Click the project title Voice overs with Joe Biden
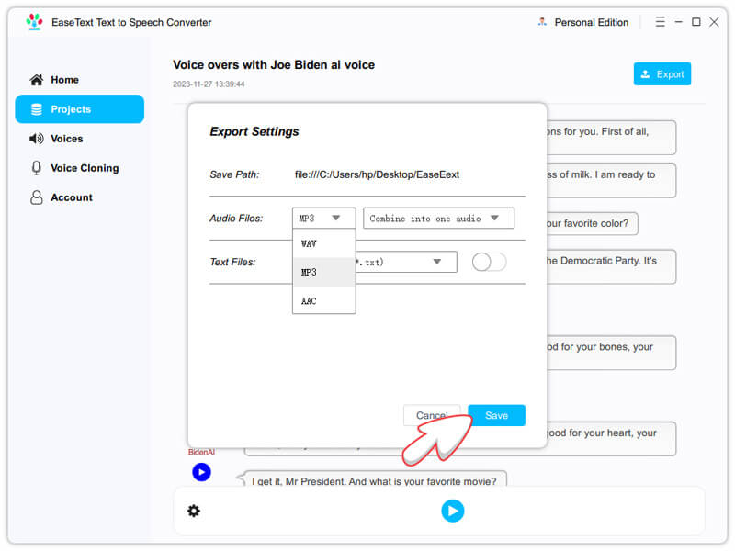The width and height of the screenshot is (735, 551). click(274, 64)
